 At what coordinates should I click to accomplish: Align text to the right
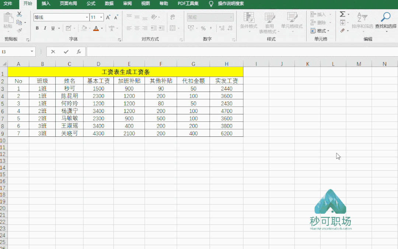[145, 28]
